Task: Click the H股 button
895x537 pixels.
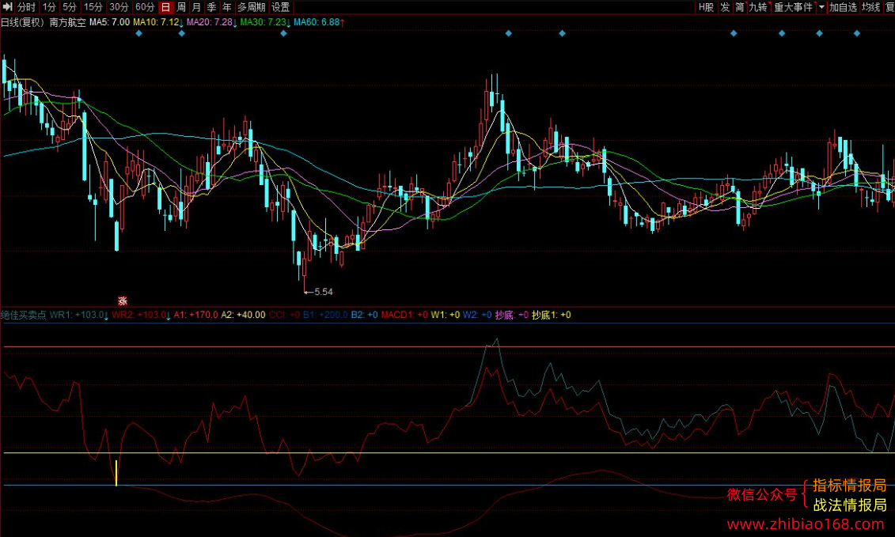Action: [706, 7]
